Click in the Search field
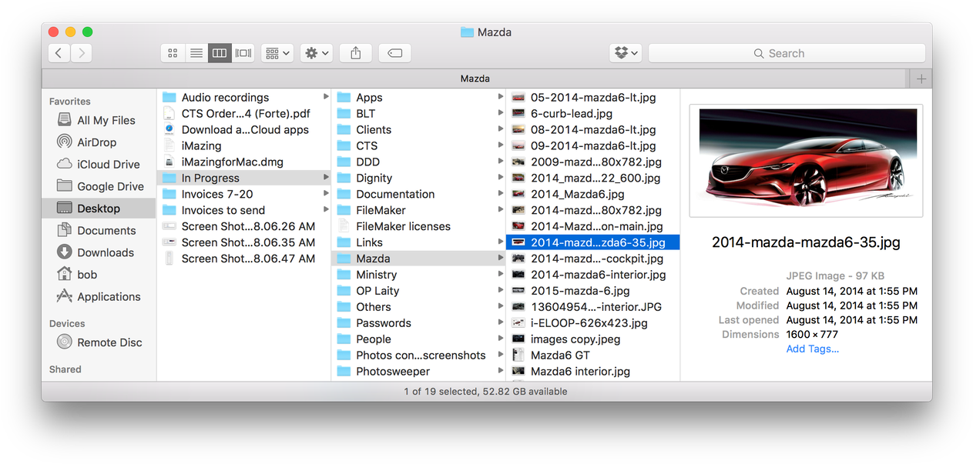 [x=787, y=53]
